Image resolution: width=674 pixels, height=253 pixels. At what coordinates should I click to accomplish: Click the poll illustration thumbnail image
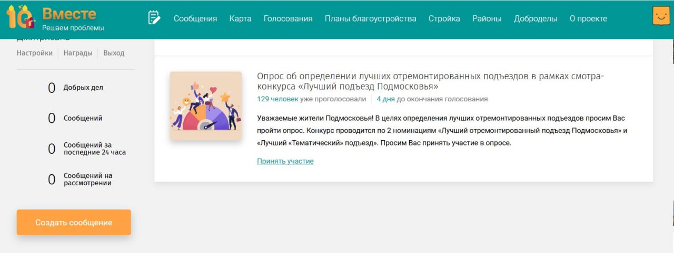(x=205, y=106)
